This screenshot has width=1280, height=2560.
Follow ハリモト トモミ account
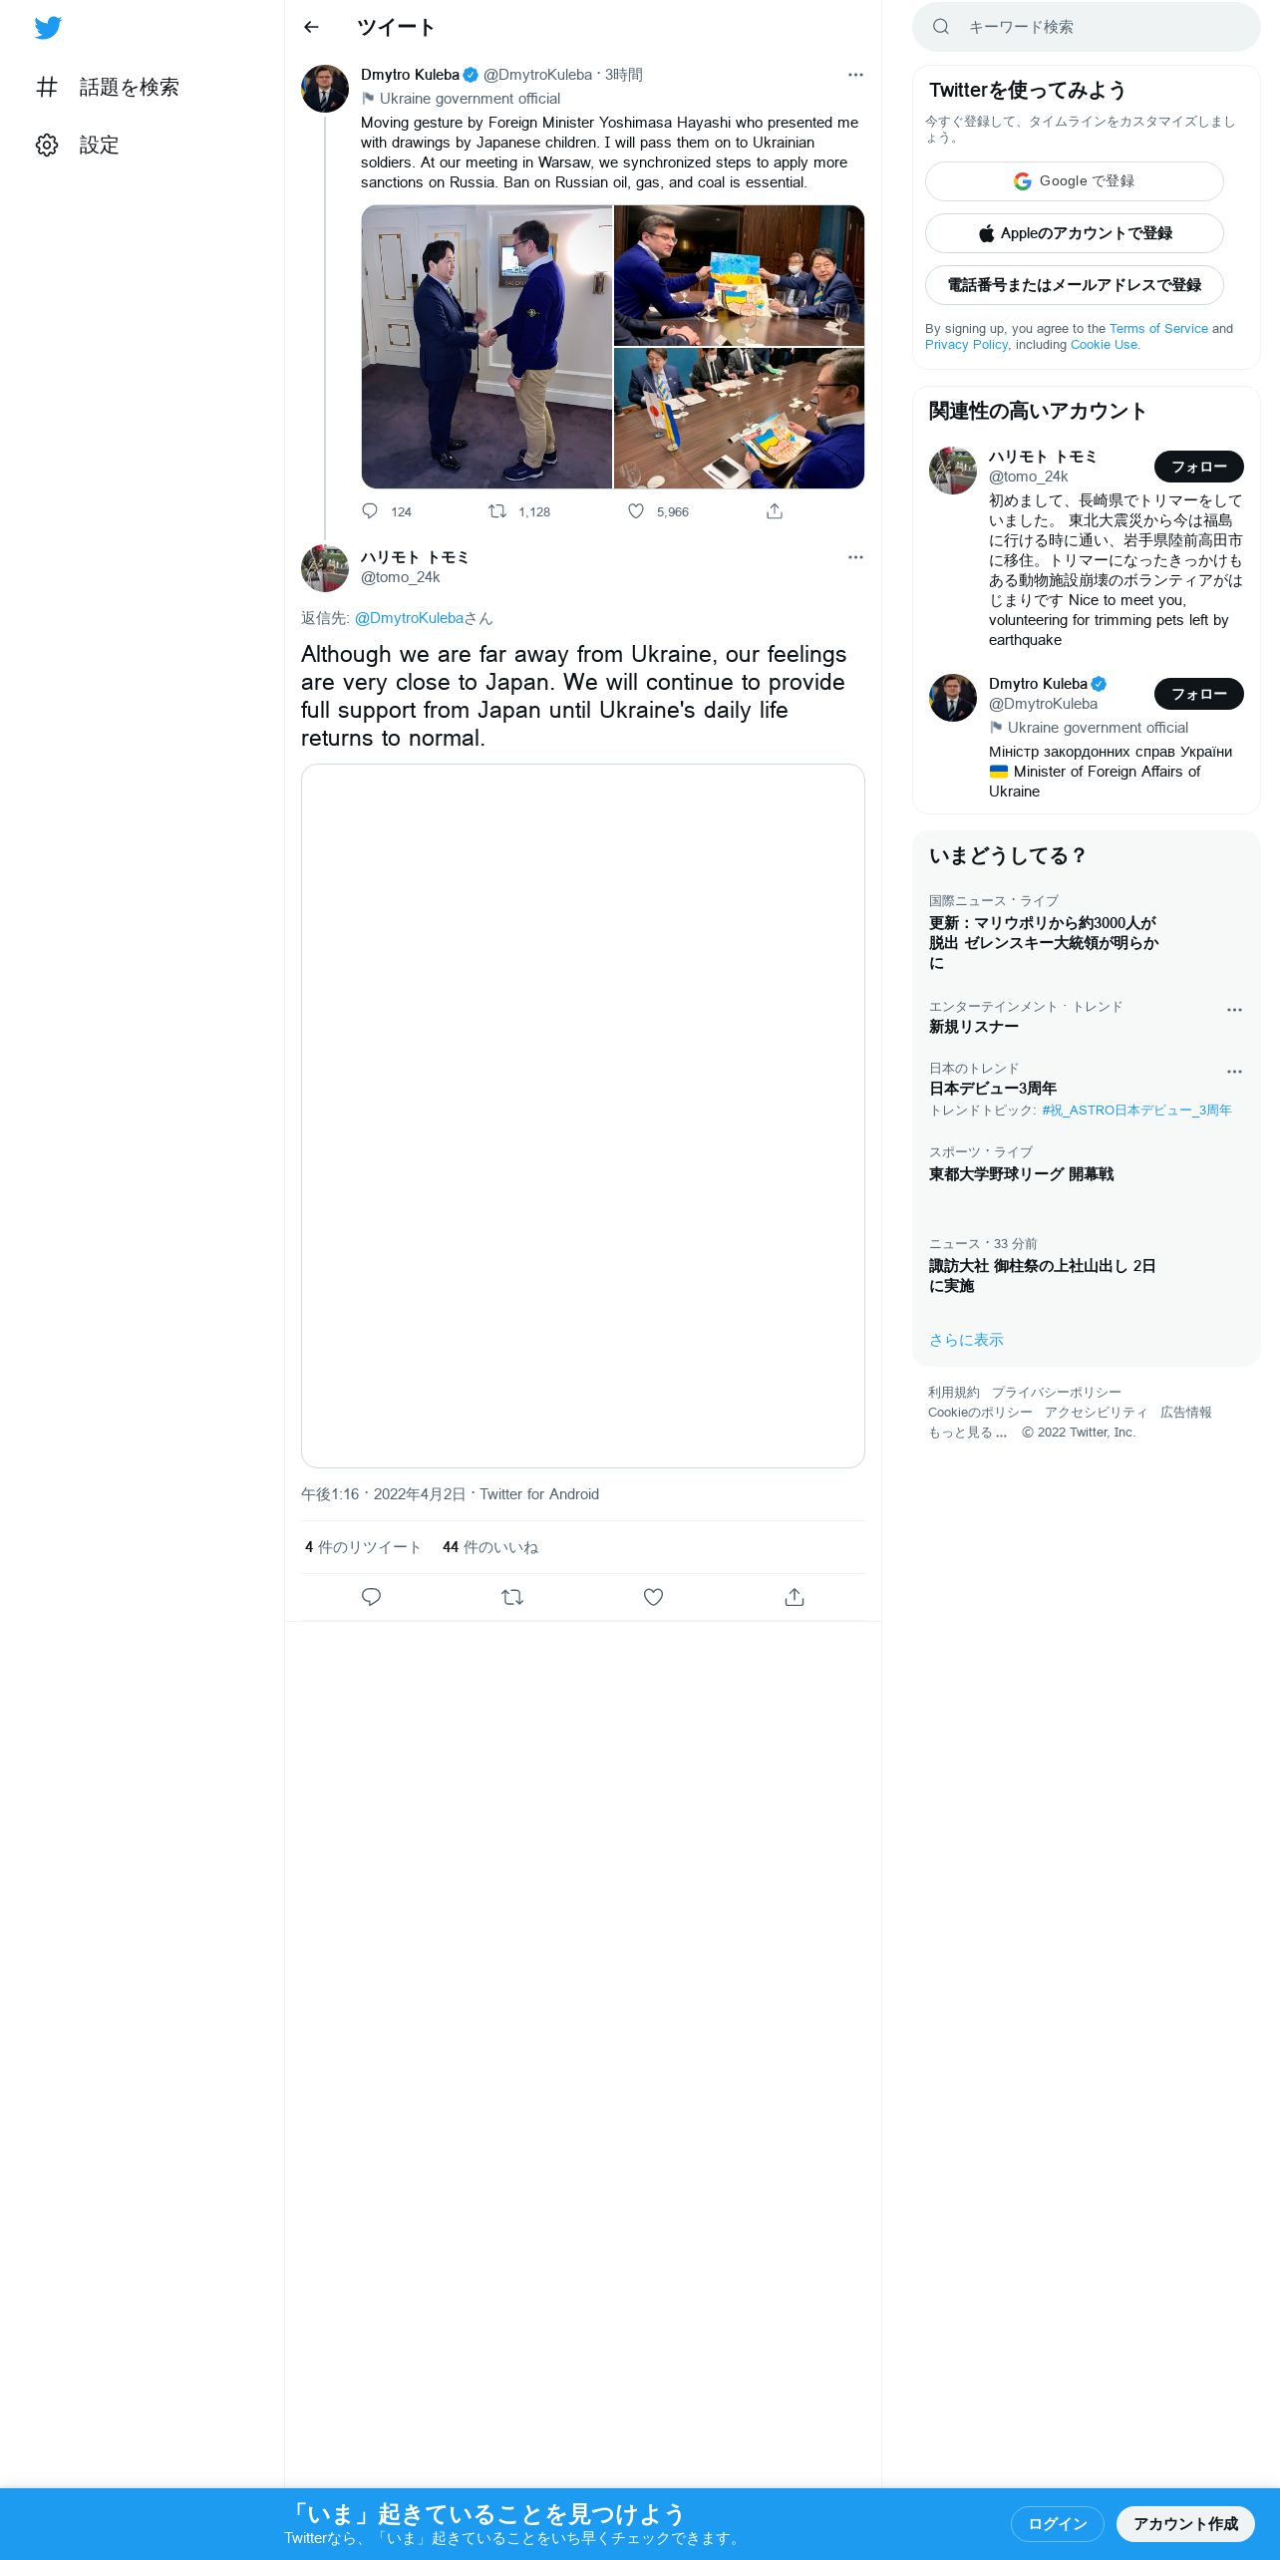(1199, 467)
